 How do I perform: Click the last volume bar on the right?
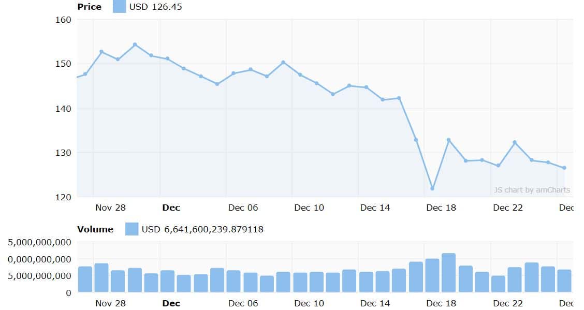[564, 281]
